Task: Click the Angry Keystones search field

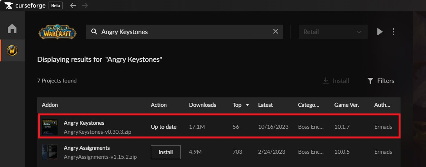Action: pyautogui.click(x=184, y=32)
